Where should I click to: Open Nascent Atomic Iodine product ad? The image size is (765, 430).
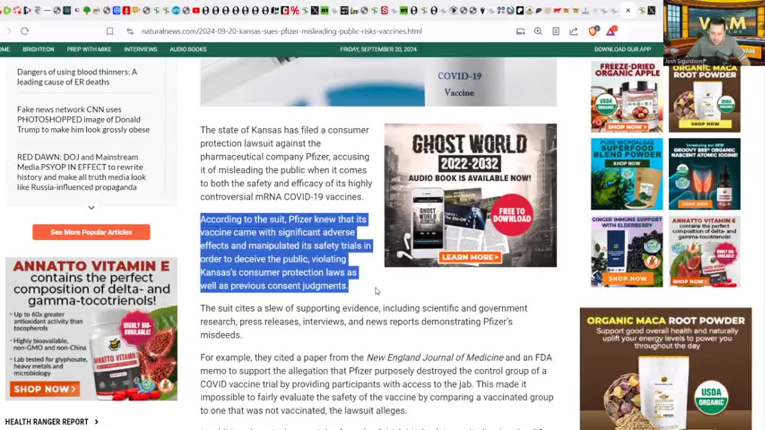click(704, 174)
